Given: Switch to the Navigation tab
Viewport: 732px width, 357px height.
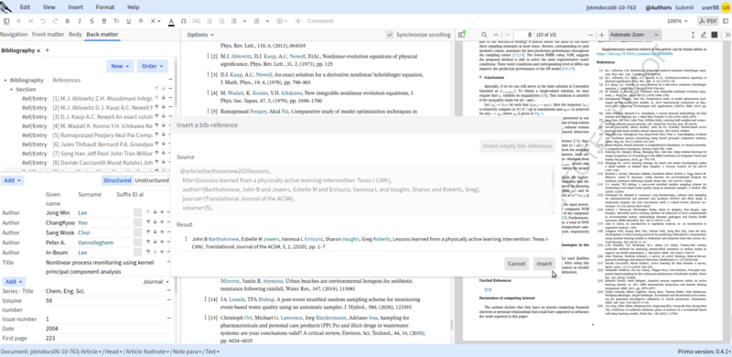Looking at the screenshot, I should pyautogui.click(x=14, y=34).
